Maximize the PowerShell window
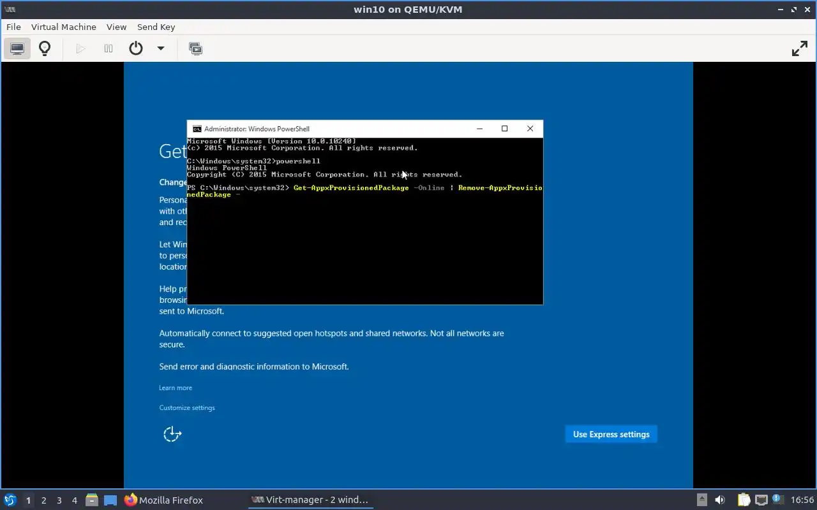Viewport: 817px width, 510px height. (x=504, y=129)
